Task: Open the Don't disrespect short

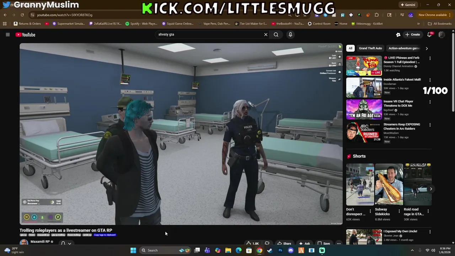Action: tap(360, 185)
